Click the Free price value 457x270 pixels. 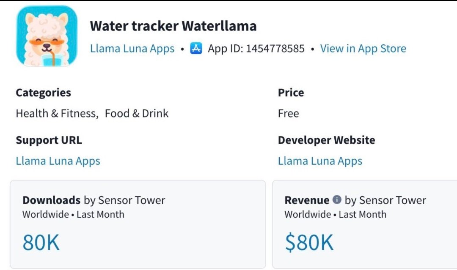(x=288, y=114)
